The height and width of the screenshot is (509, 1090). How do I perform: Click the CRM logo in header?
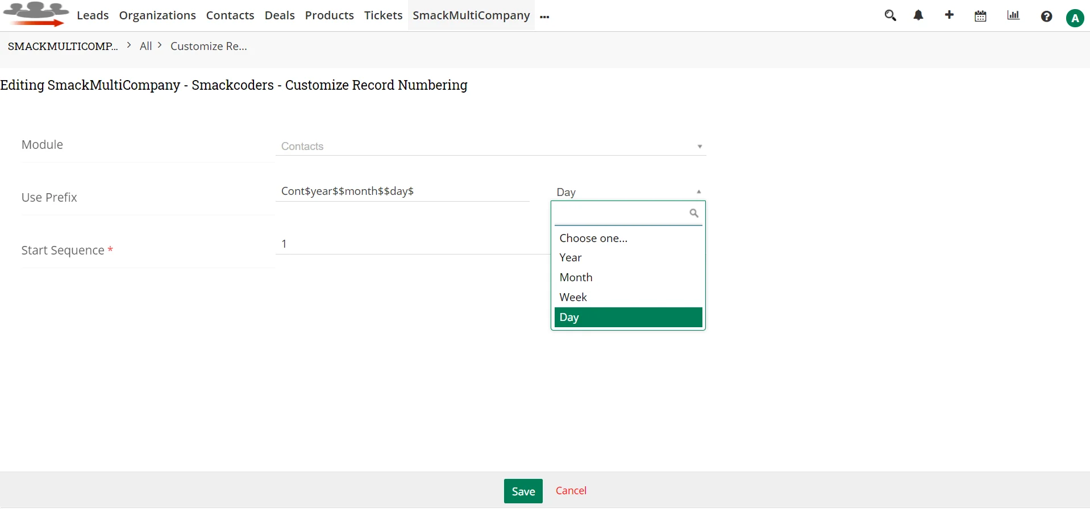[x=36, y=14]
